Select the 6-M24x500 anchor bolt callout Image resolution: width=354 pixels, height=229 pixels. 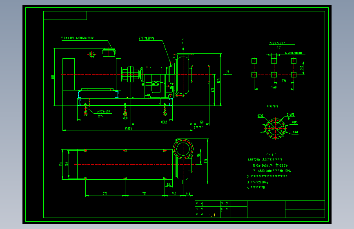tap(103, 111)
